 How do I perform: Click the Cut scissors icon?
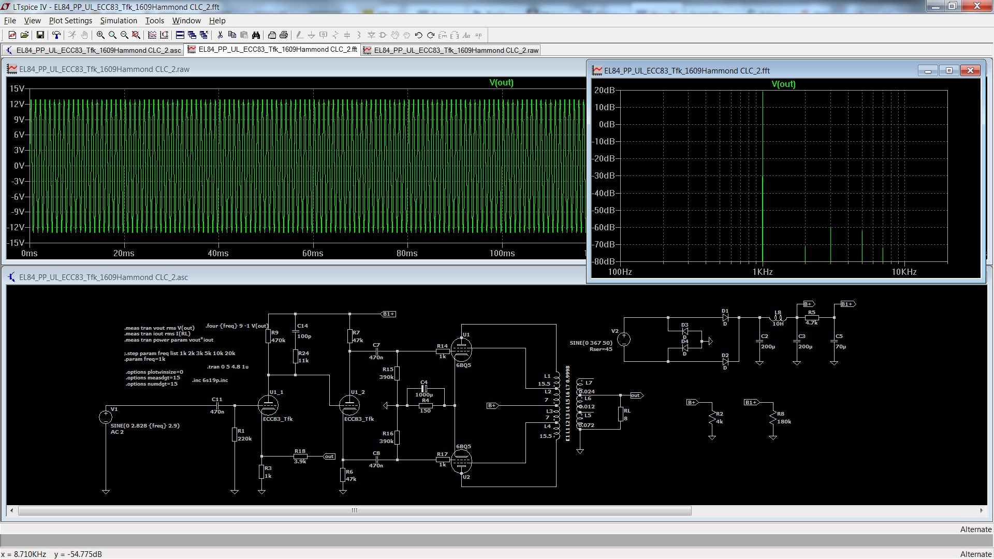(220, 35)
